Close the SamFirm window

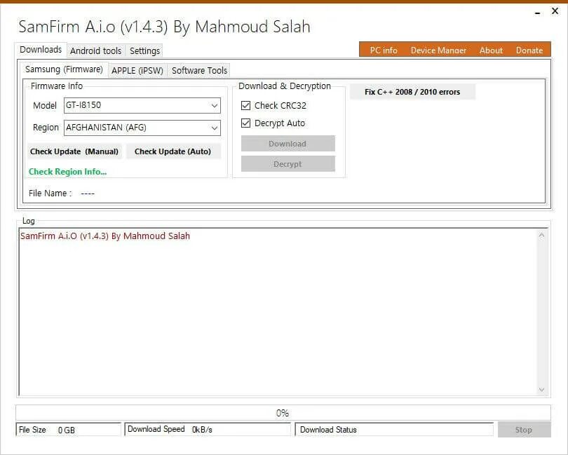pyautogui.click(x=555, y=11)
